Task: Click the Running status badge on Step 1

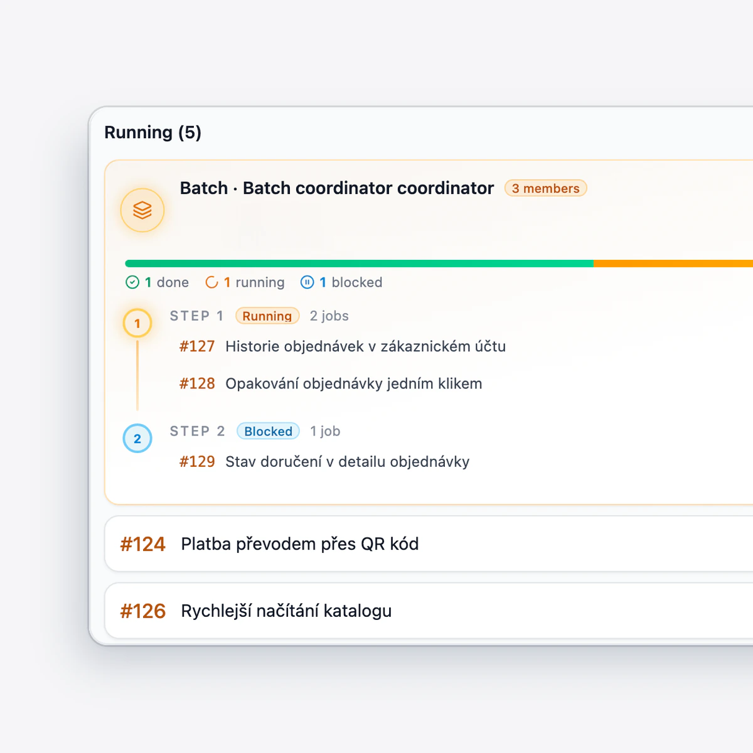Action: 267,316
